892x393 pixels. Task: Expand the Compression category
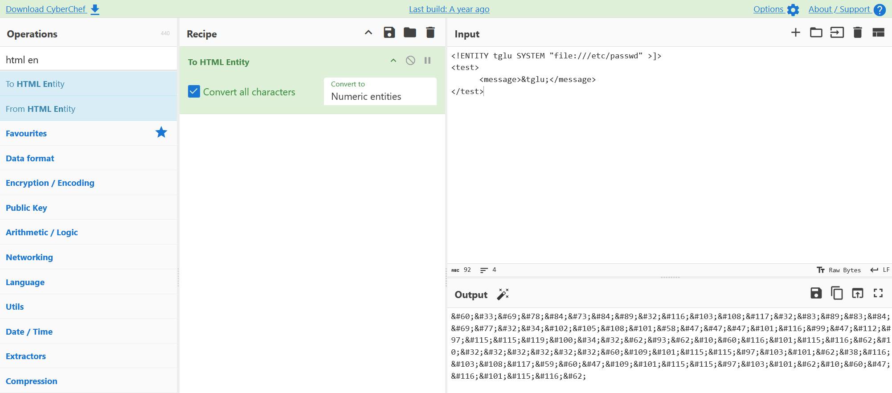tap(89, 381)
